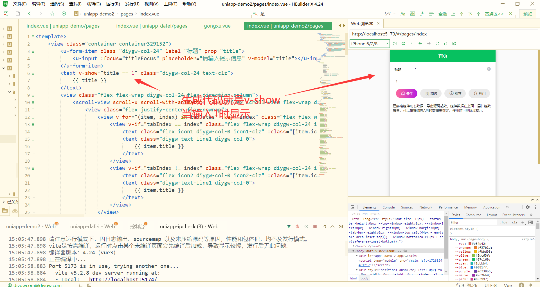The height and width of the screenshot is (287, 540).
Task: Open the 文件(F) menu
Action: tap(20, 4)
